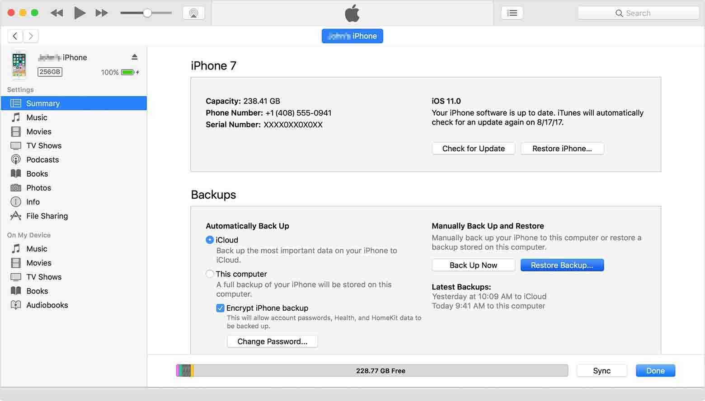Click Check for Update
Viewport: 705px width, 401px height.
(473, 149)
